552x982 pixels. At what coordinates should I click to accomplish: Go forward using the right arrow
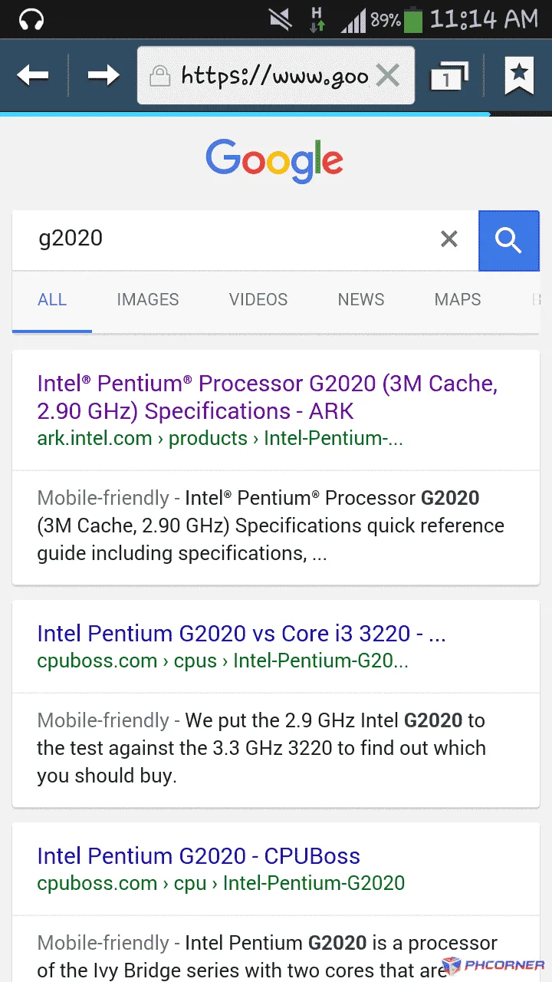103,75
